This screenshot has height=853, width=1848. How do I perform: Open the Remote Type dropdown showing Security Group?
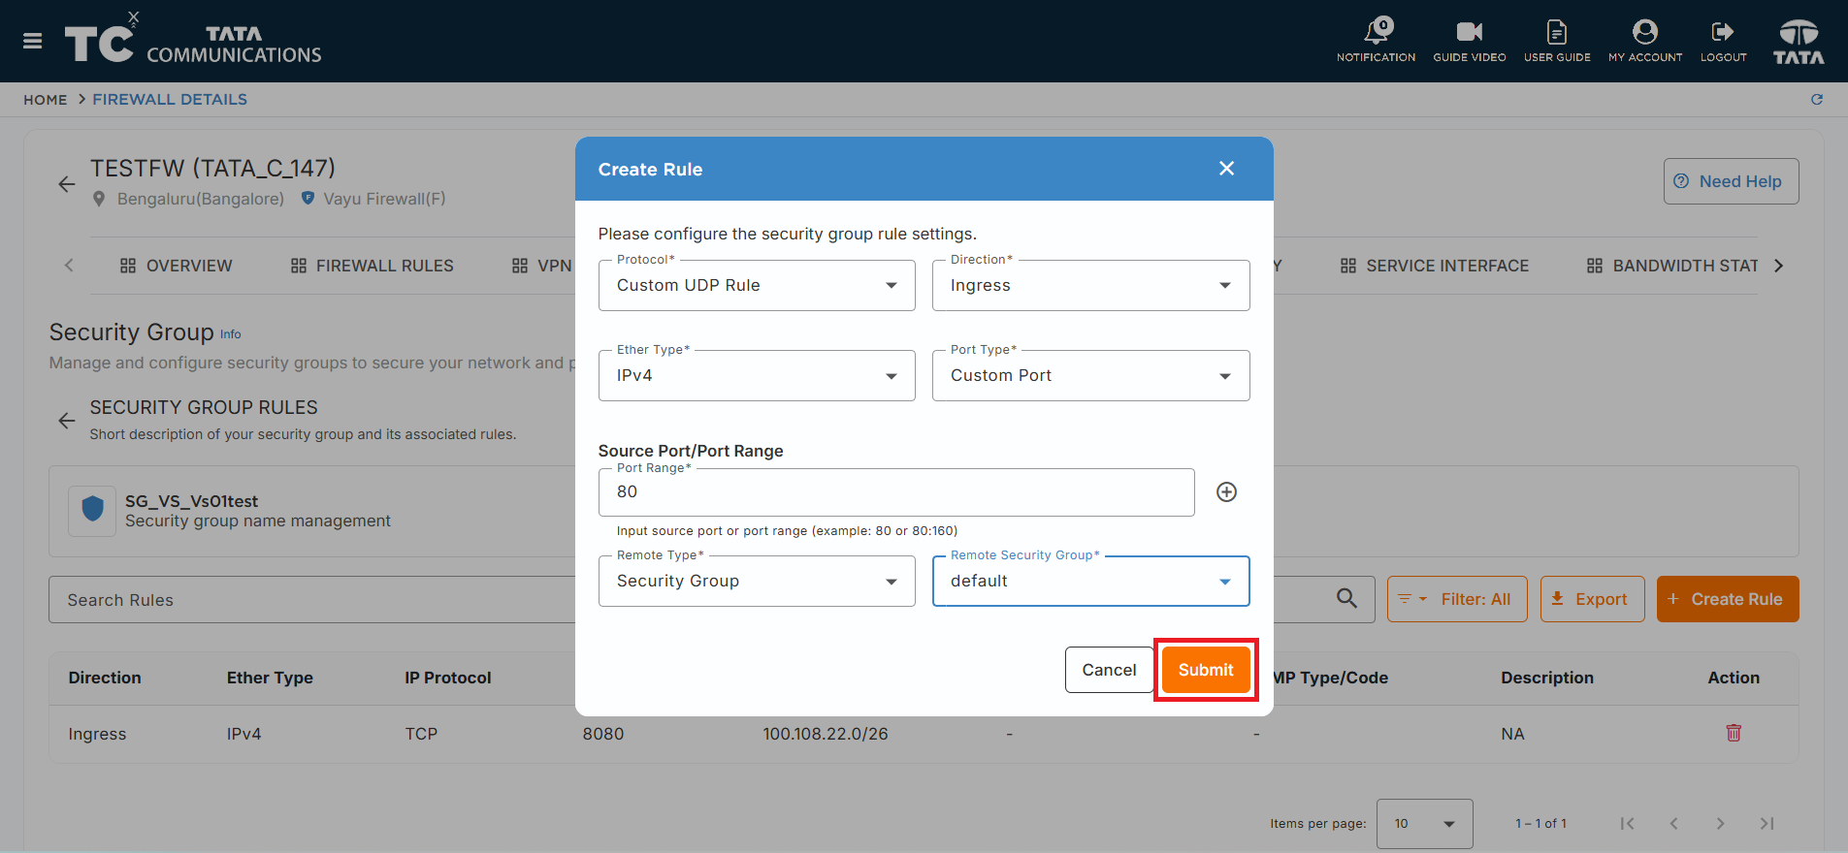click(x=757, y=581)
